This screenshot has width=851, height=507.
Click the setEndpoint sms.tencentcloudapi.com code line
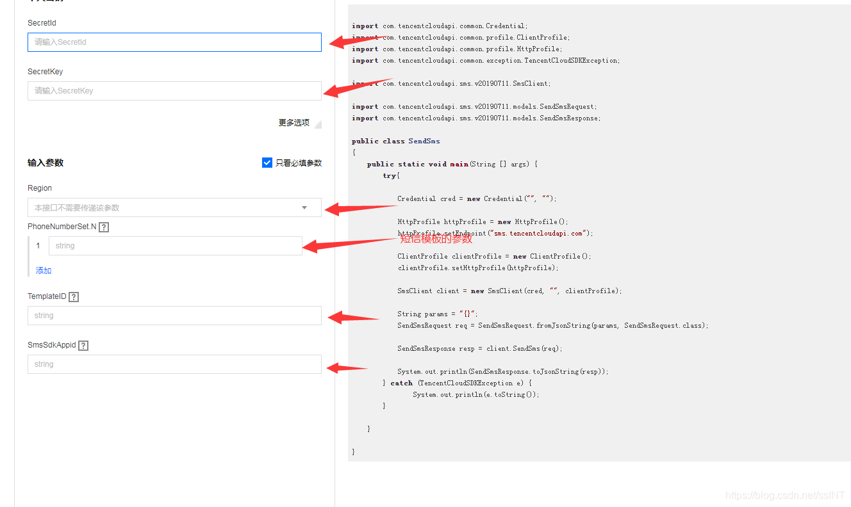coord(495,233)
